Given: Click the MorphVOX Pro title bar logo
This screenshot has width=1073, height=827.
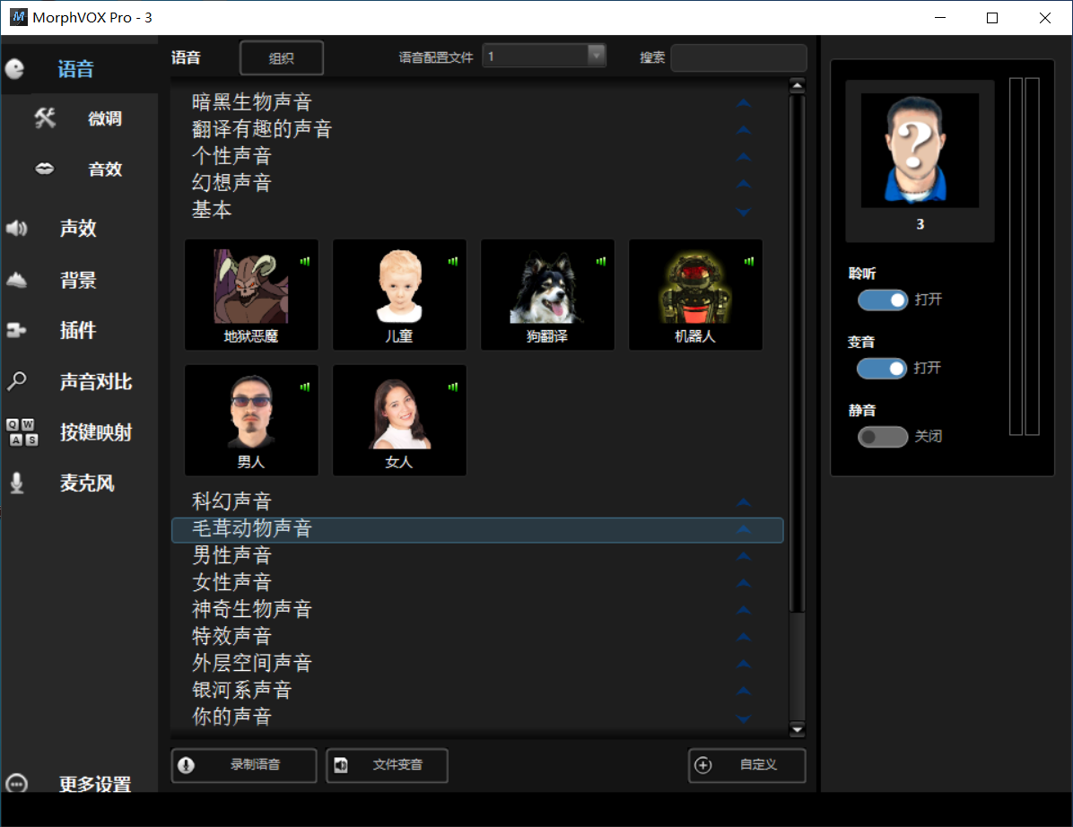Looking at the screenshot, I should tap(19, 17).
